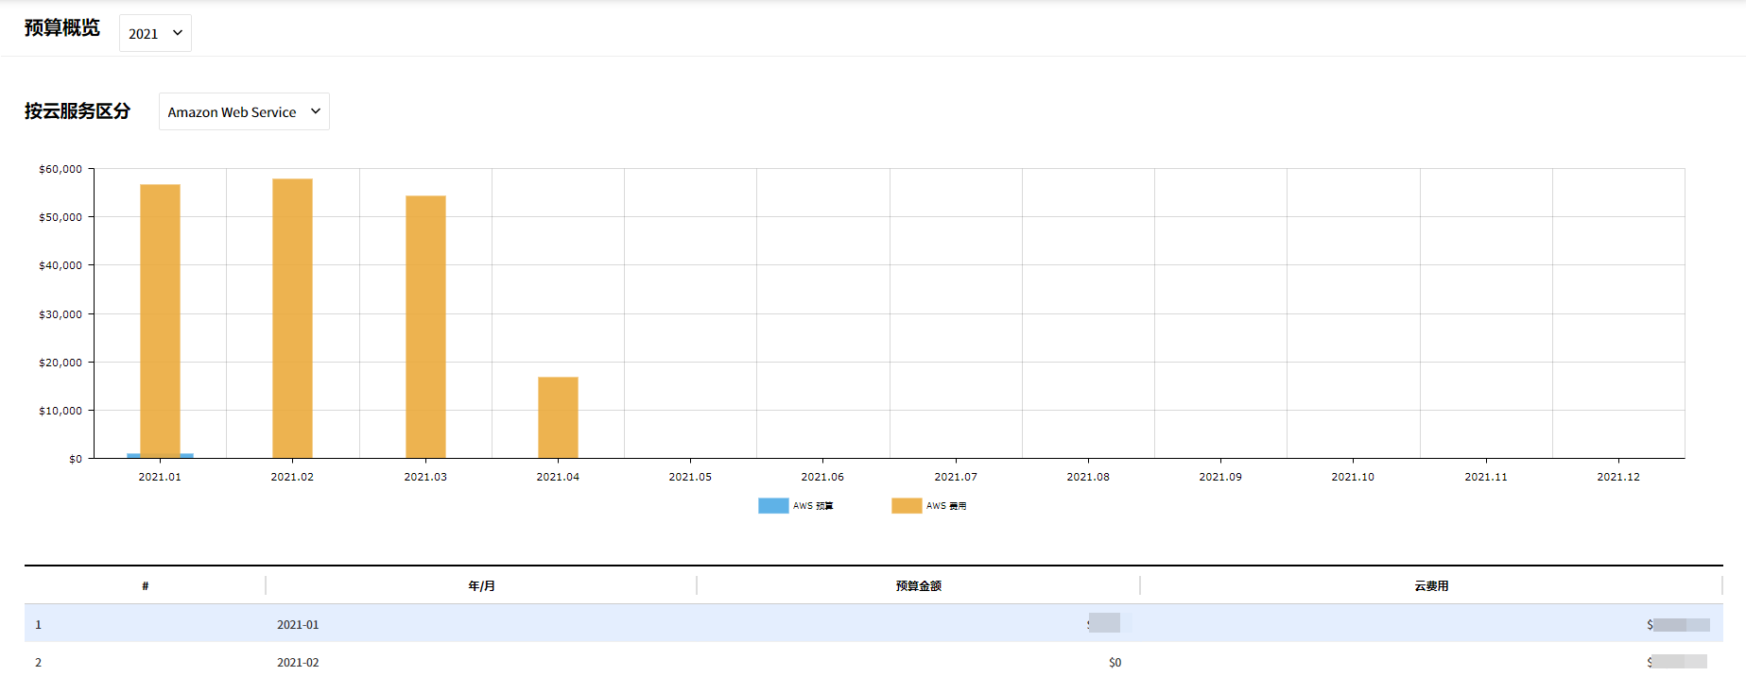Screen dimensions: 1746x676
Task: Sort by the 年/月 column header
Action: [481, 586]
